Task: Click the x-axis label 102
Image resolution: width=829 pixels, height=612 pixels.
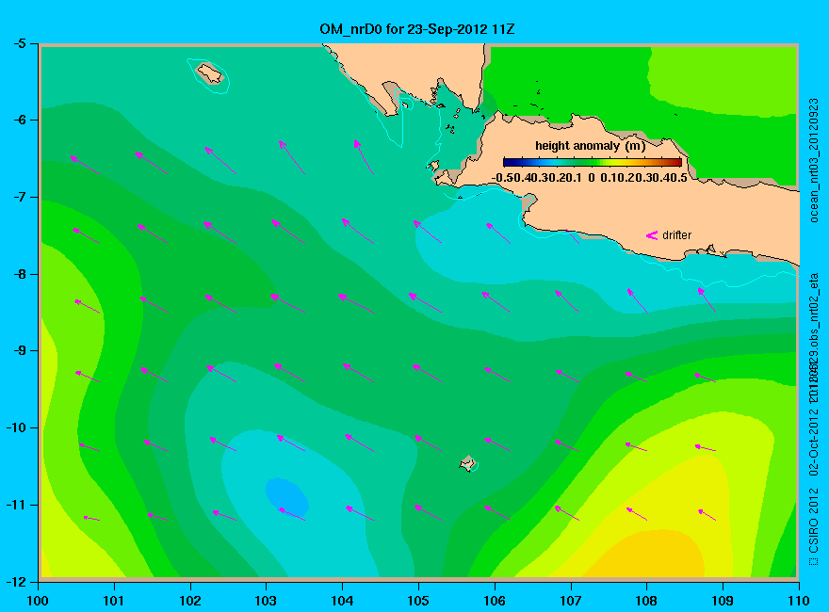Action: click(189, 601)
